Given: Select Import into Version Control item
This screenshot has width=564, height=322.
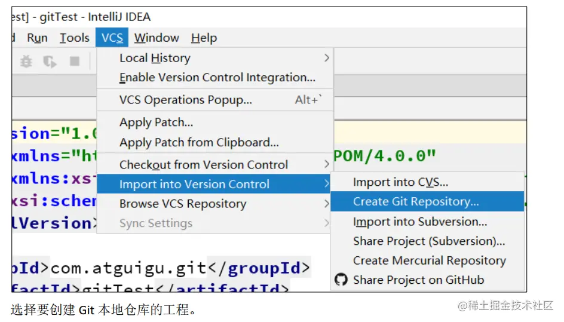Looking at the screenshot, I should coord(214,184).
